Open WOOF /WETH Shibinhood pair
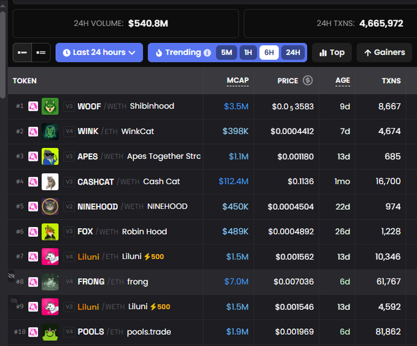Viewport: 417px width, 346px height. tap(126, 106)
